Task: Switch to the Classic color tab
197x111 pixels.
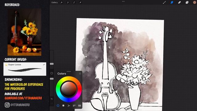Action: (63, 105)
